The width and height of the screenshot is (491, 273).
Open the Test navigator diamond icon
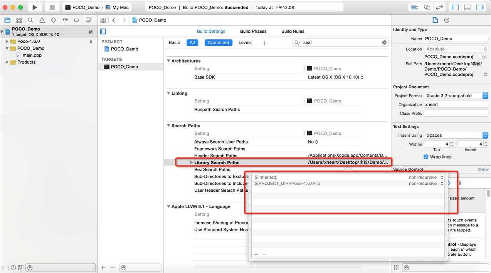pos(54,20)
